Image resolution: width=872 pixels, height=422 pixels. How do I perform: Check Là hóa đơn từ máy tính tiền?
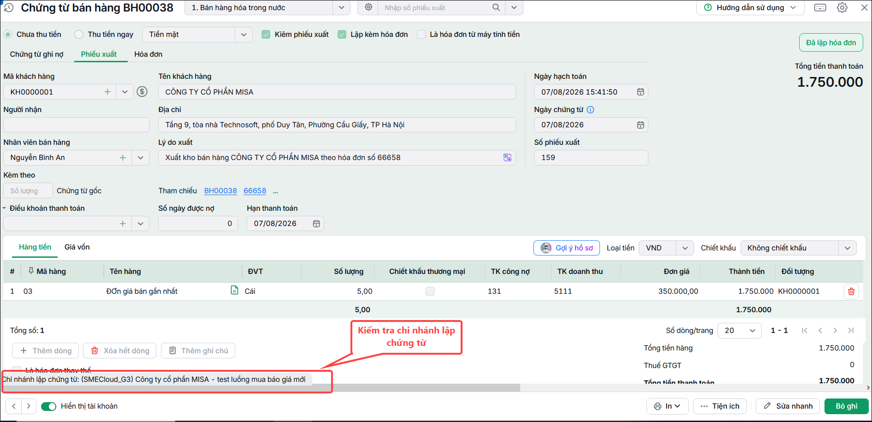click(421, 35)
